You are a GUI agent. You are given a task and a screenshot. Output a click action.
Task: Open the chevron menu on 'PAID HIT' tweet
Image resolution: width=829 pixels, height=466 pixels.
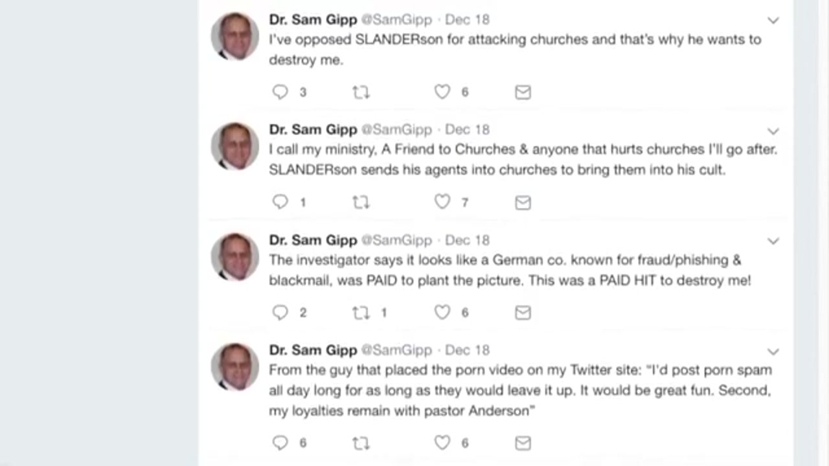click(x=773, y=241)
